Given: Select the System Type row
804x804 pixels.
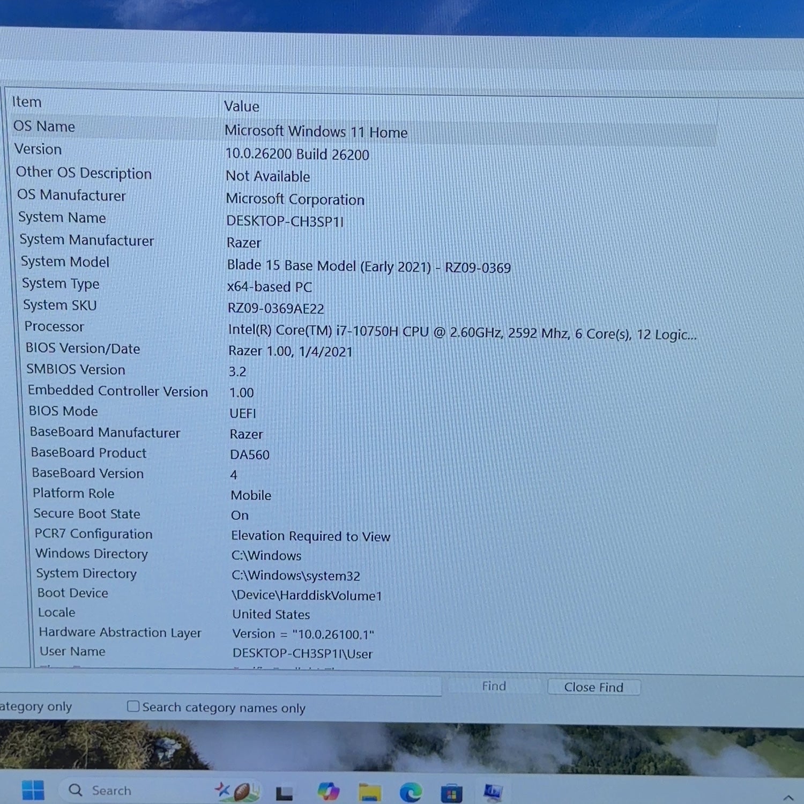Looking at the screenshot, I should (x=61, y=284).
